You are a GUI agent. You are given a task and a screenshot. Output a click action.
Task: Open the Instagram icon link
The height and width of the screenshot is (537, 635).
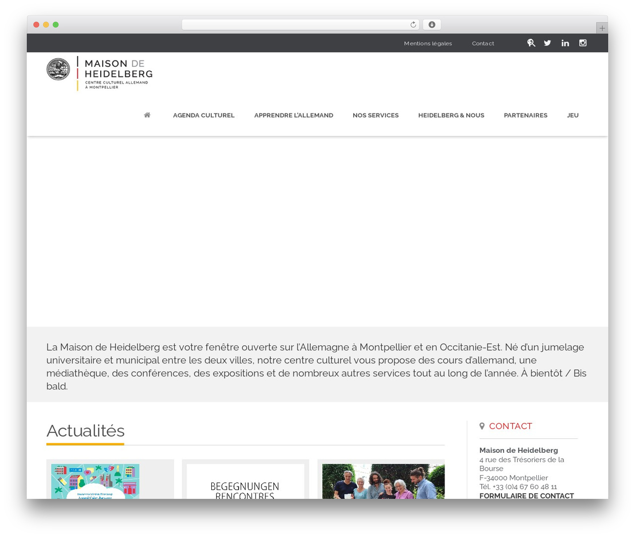(x=583, y=43)
